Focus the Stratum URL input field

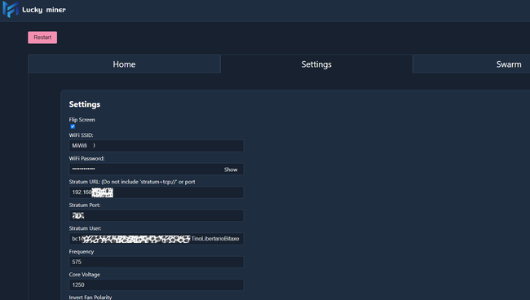point(157,192)
